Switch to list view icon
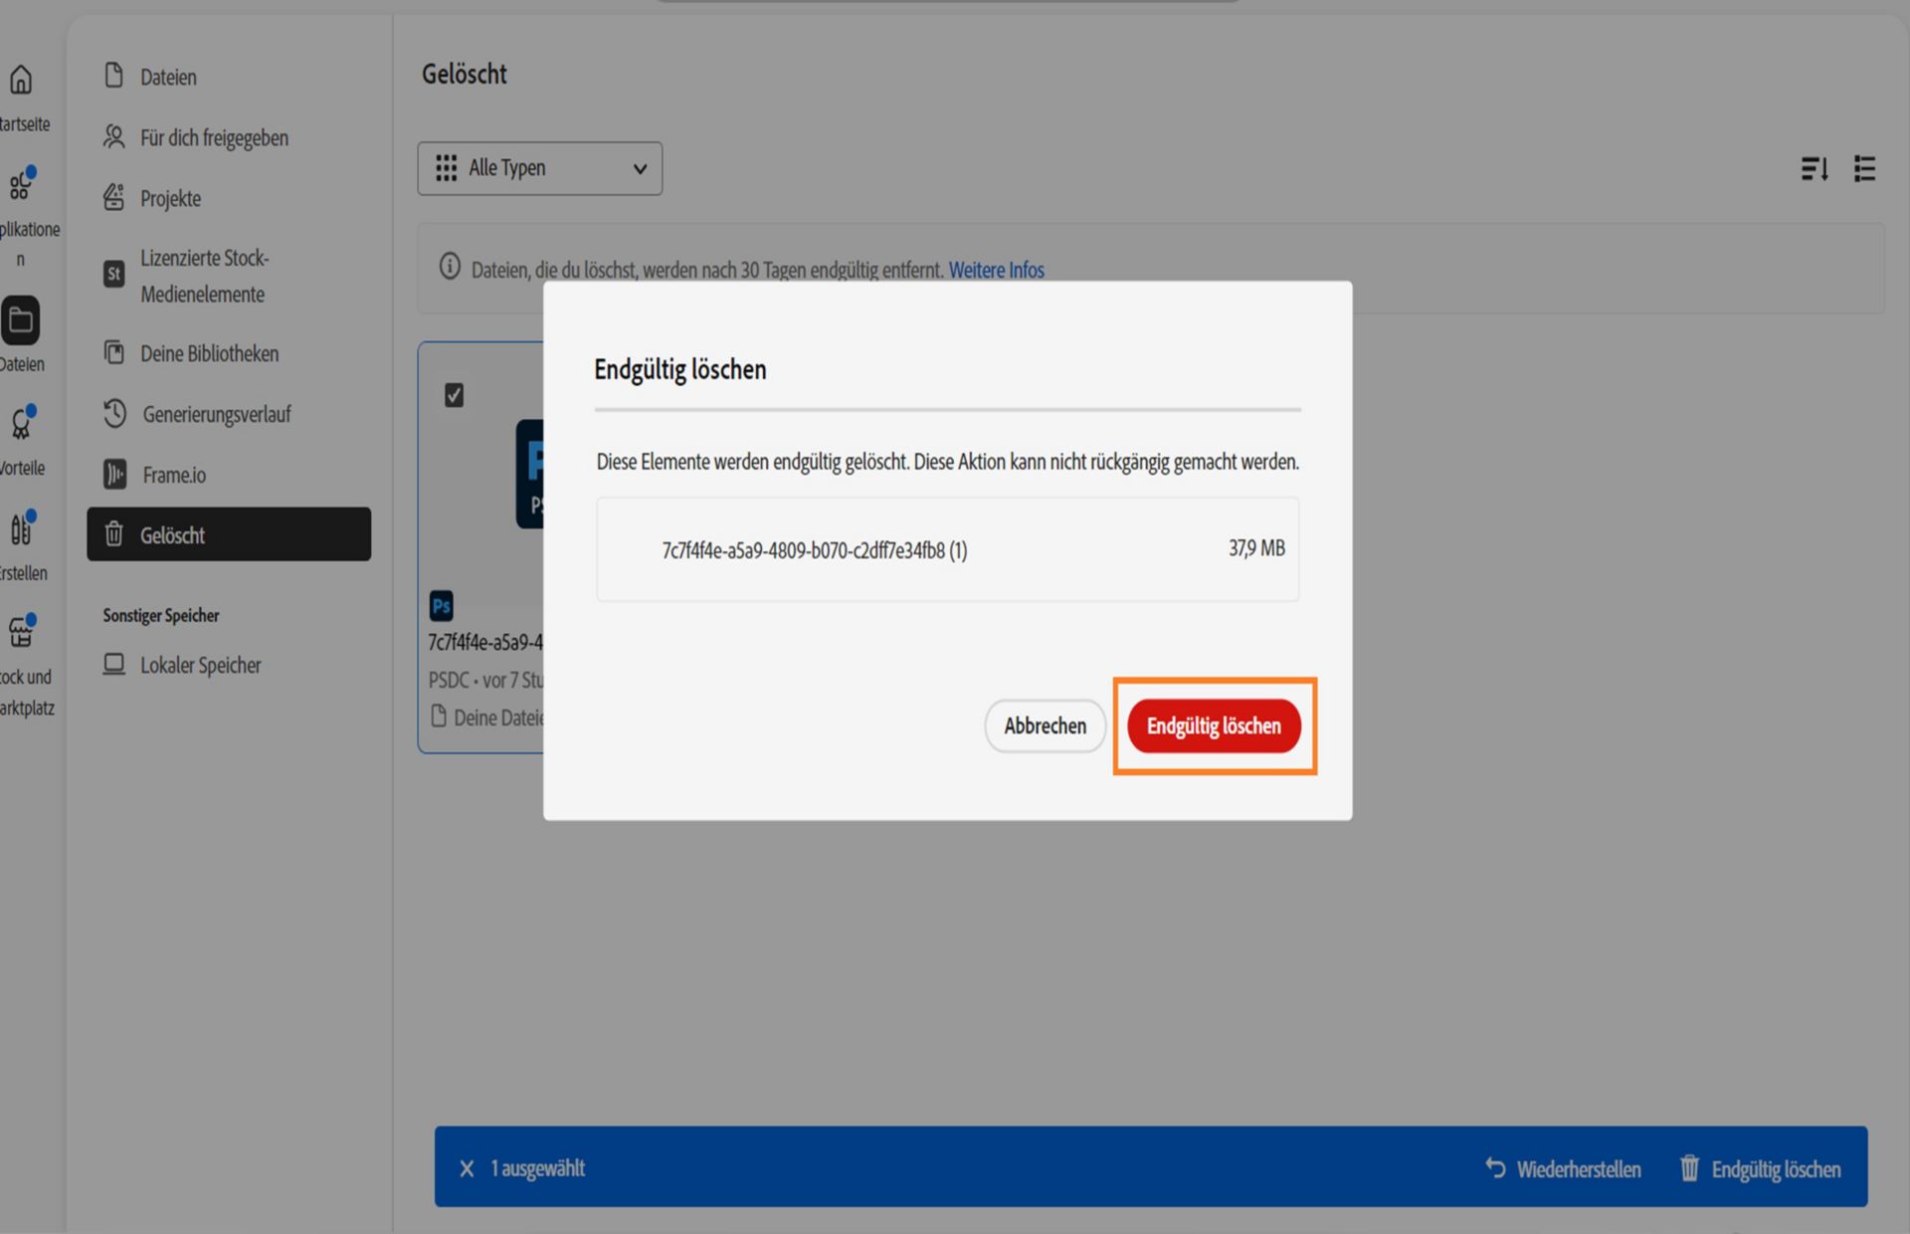 [1864, 168]
